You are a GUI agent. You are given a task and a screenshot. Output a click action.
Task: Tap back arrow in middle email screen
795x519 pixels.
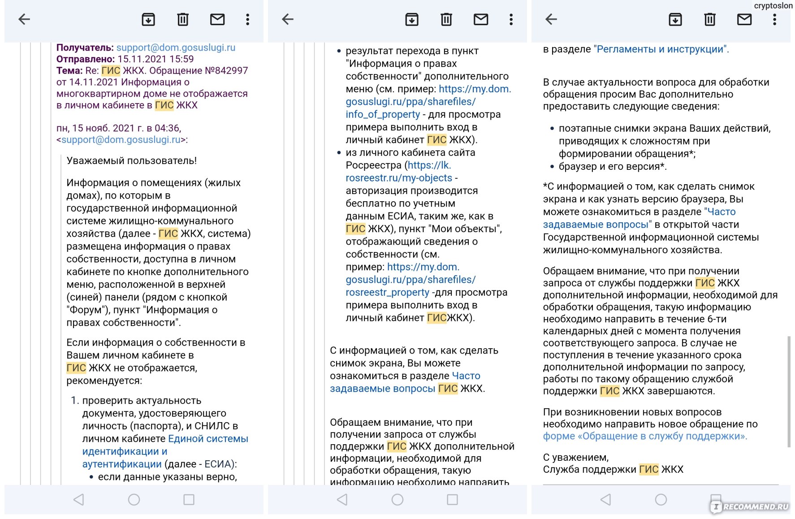[x=288, y=19]
